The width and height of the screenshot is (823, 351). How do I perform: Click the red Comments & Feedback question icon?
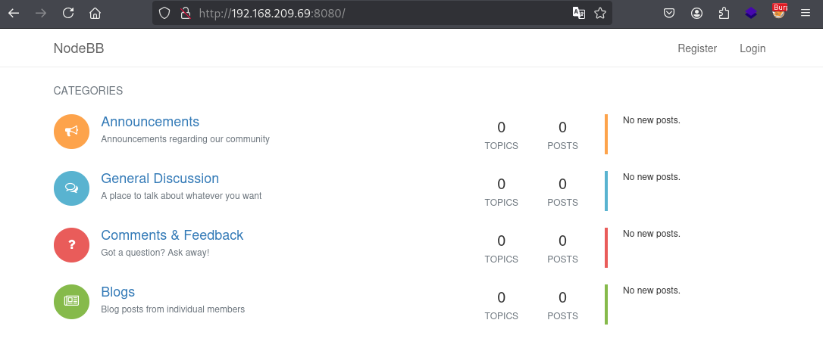71,244
